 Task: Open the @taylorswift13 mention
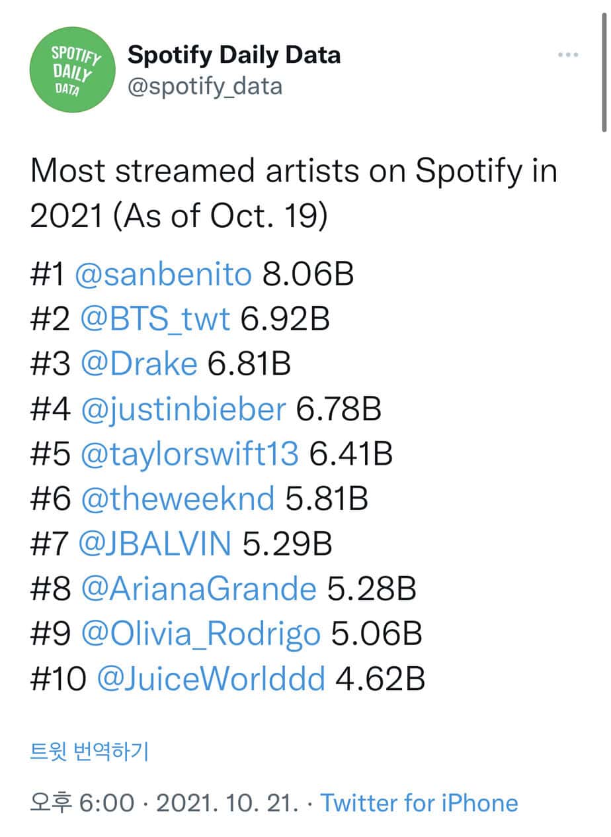pos(190,454)
